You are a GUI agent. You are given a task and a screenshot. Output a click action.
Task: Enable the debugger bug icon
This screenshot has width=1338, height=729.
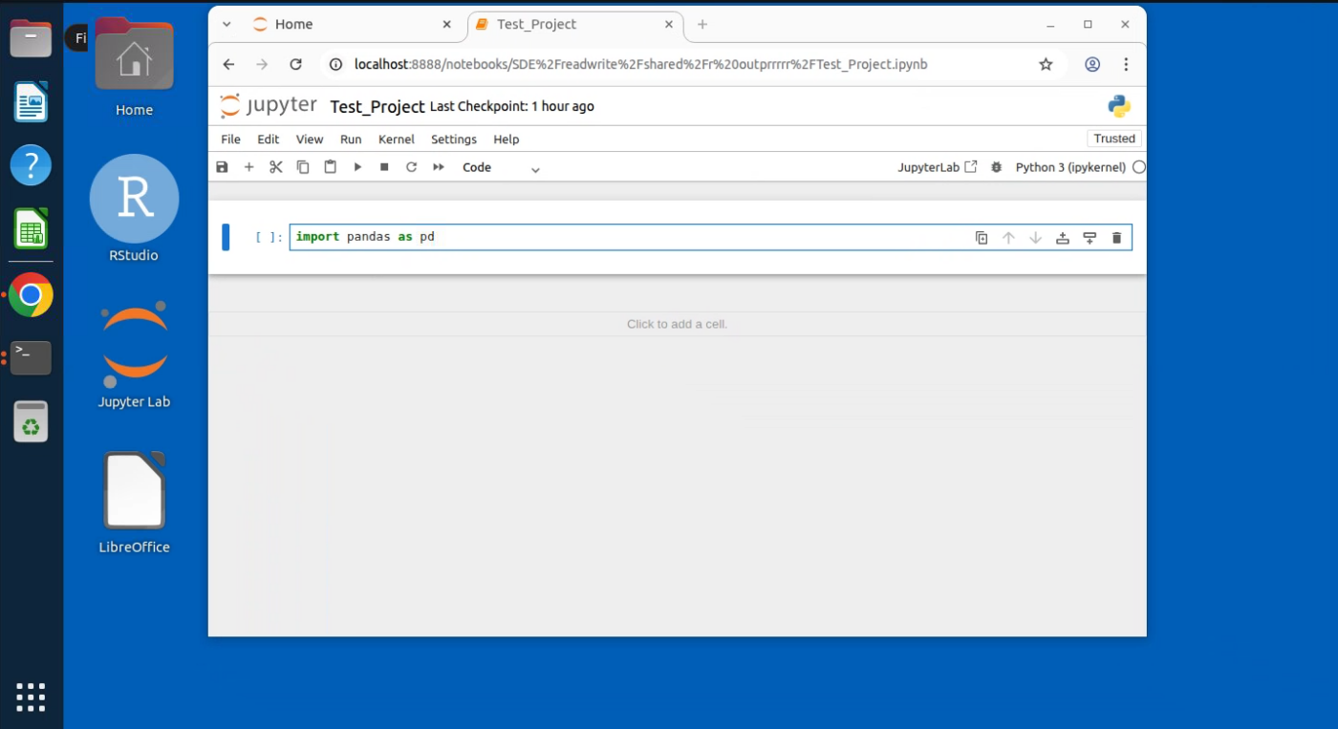click(x=997, y=167)
